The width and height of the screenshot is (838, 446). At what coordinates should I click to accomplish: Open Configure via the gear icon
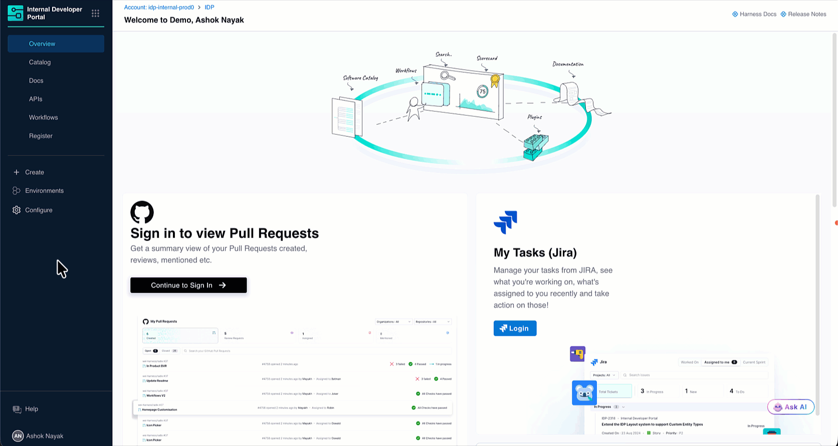[x=17, y=210]
